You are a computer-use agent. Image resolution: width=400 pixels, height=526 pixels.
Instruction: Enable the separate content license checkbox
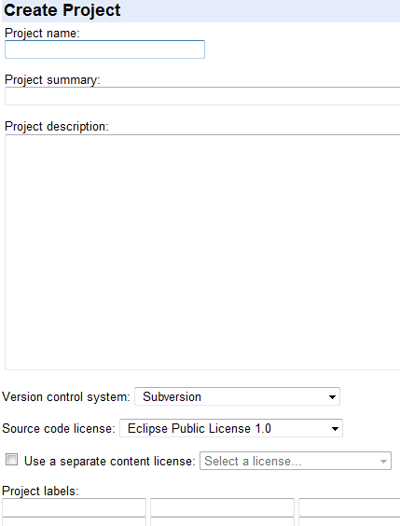pos(11,460)
